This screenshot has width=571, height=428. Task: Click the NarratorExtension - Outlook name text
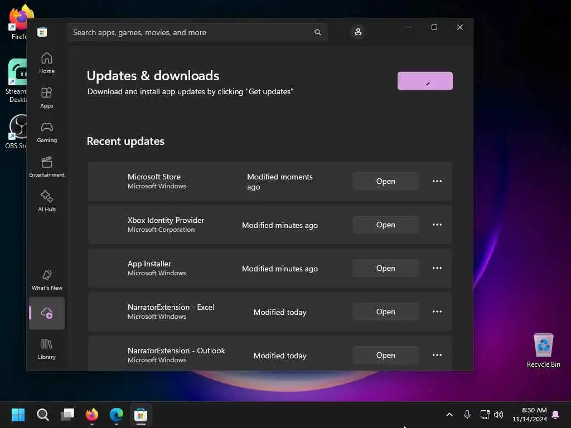tap(176, 351)
